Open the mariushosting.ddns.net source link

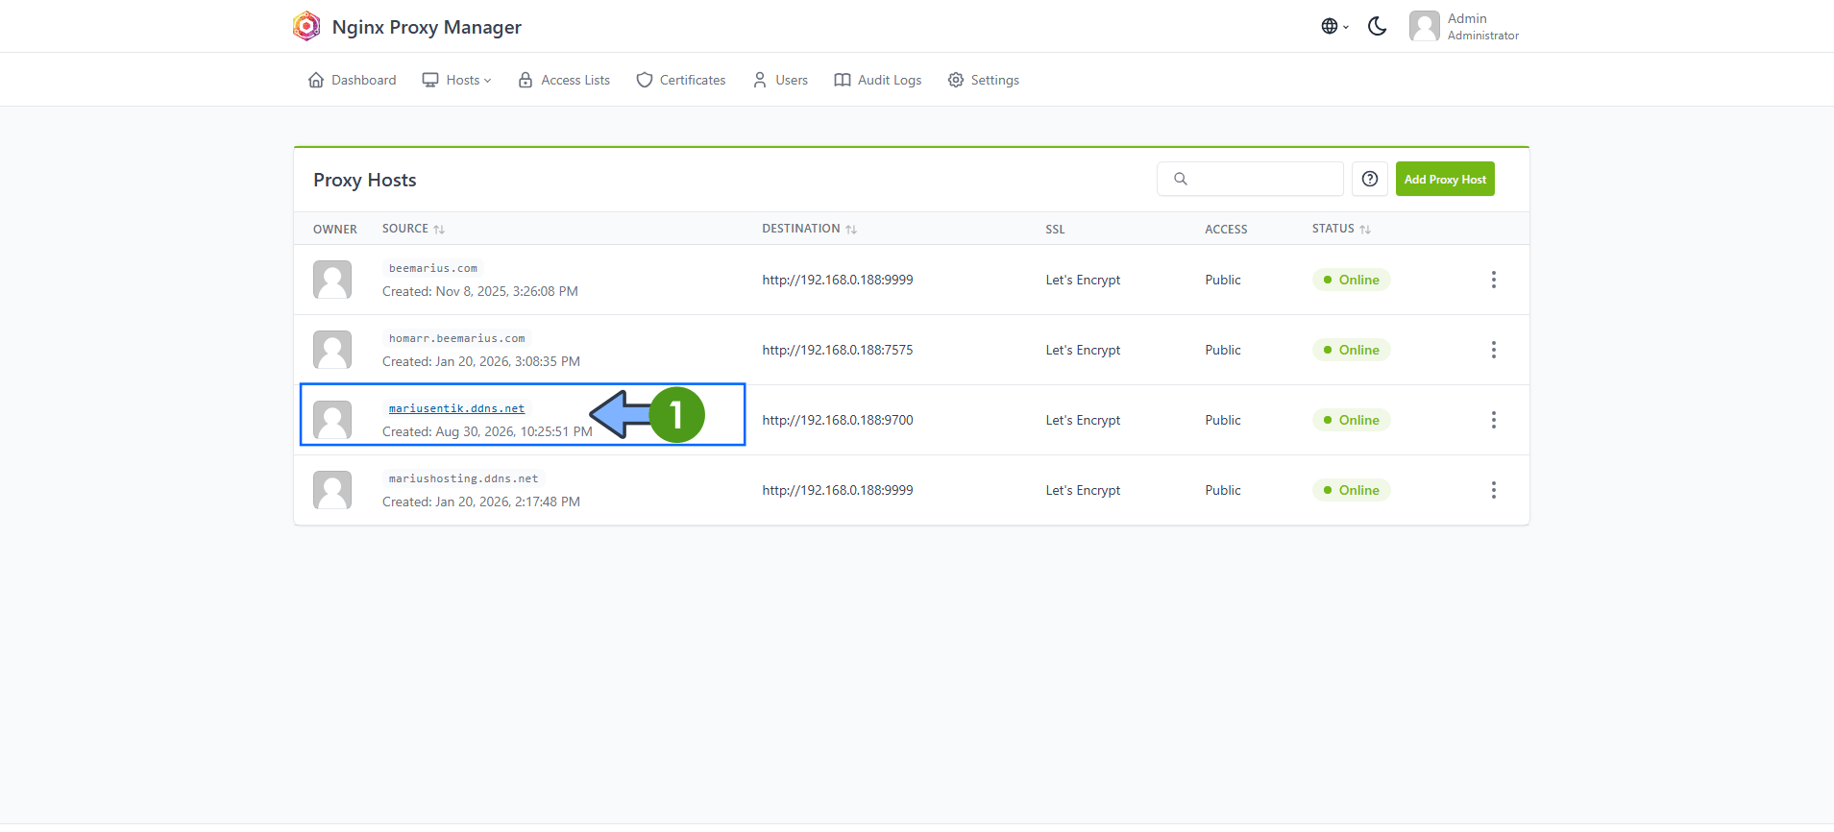(464, 478)
